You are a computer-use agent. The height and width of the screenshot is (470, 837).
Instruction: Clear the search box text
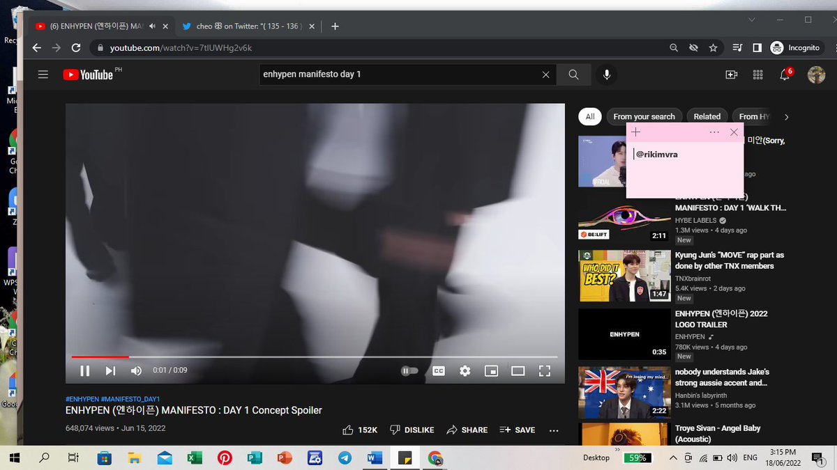(x=546, y=75)
